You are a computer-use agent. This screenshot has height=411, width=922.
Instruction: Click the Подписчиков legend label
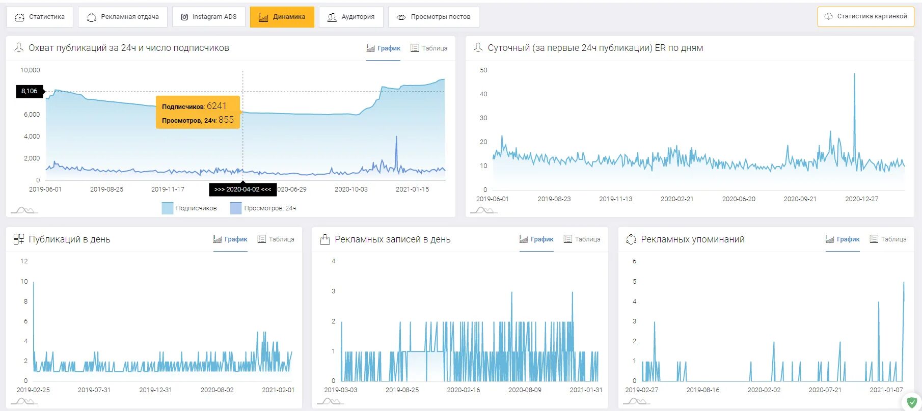coord(196,208)
